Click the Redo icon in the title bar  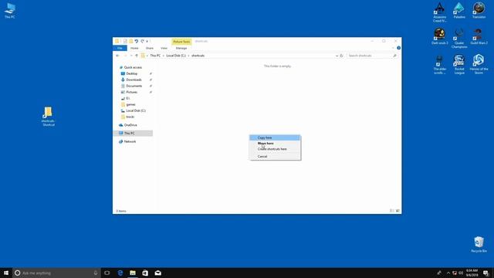point(142,41)
